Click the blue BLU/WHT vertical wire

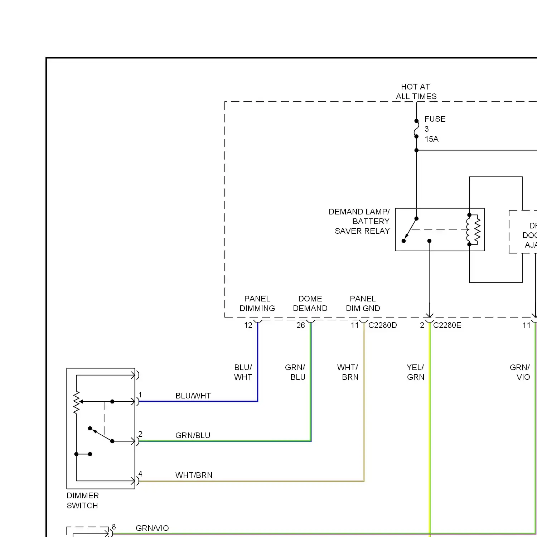point(257,362)
